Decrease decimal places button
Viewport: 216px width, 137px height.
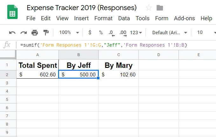click(111, 32)
